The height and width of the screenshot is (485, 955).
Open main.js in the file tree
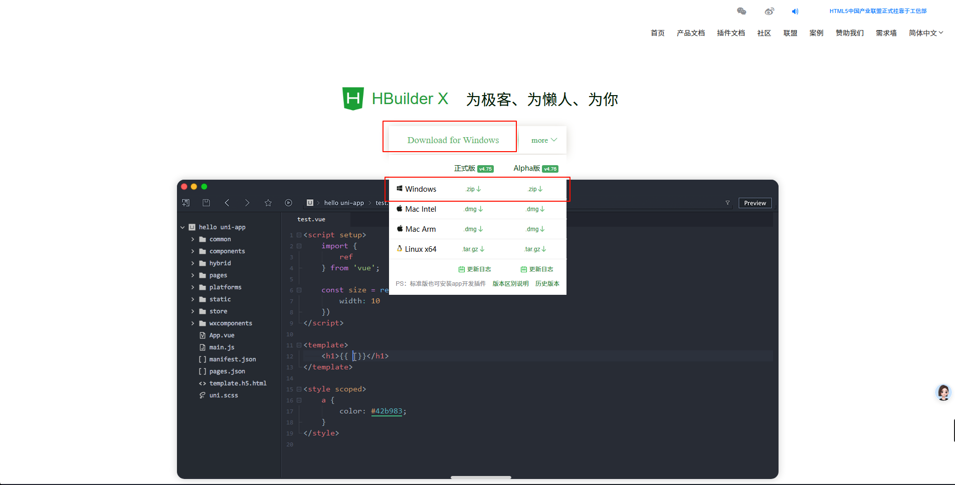(222, 347)
